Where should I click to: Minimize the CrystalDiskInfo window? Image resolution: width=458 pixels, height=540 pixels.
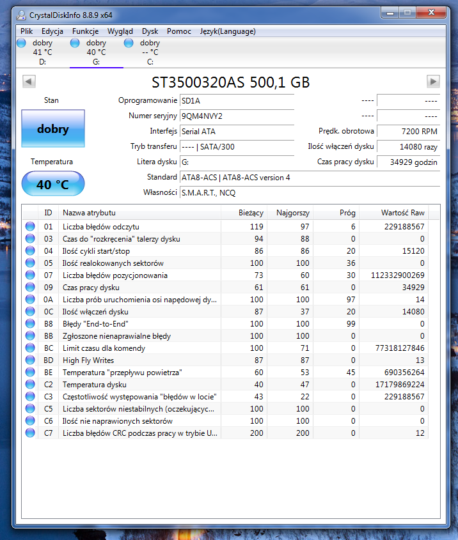[390, 13]
